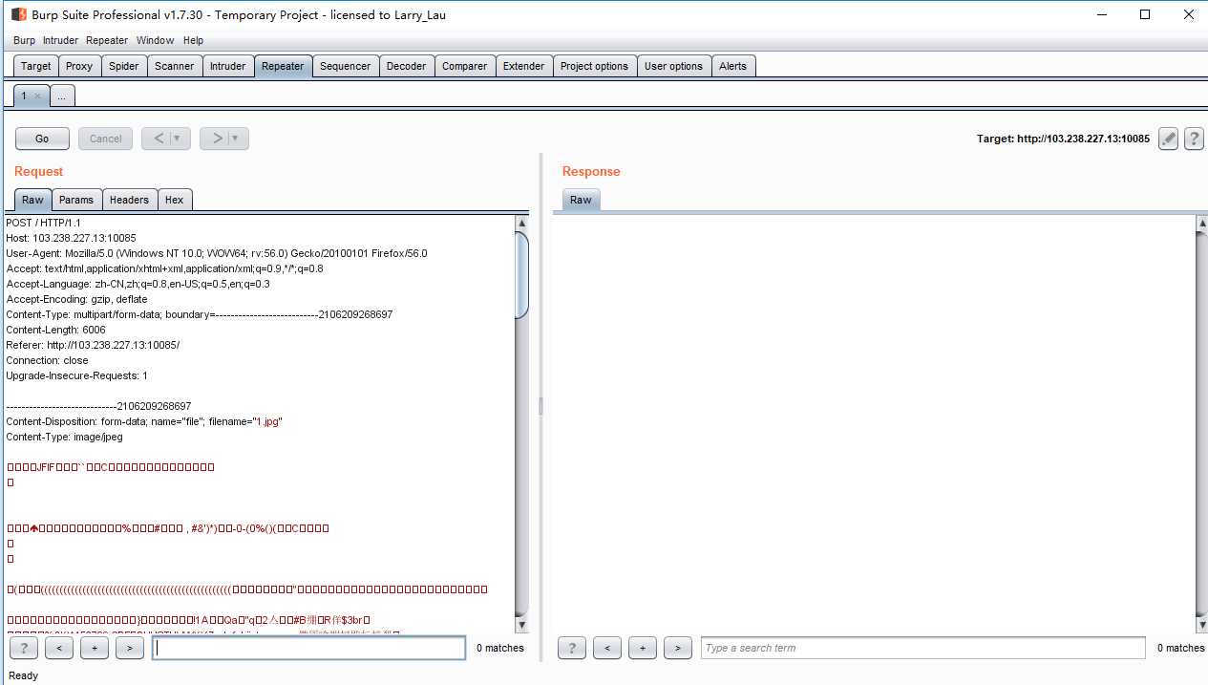Open the Intruder menu
This screenshot has width=1208, height=685.
pyautogui.click(x=61, y=40)
